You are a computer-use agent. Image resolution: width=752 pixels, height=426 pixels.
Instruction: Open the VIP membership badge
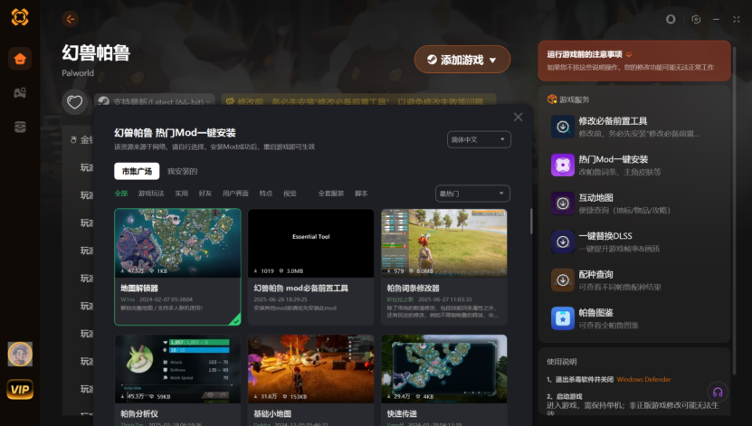[x=20, y=389]
